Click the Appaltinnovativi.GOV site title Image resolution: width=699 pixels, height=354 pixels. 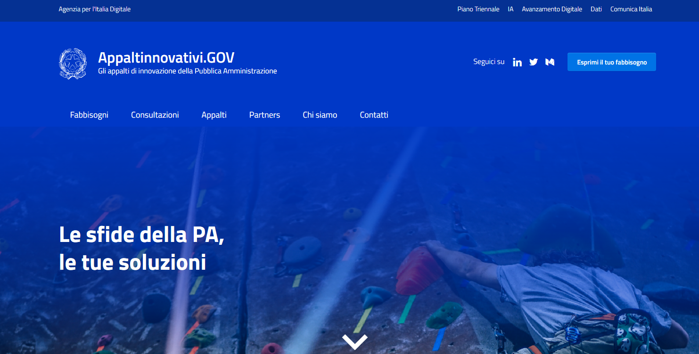coord(166,58)
